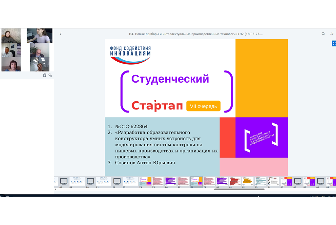
Task: Open slide thumbnail 77
Action: click(x=184, y=181)
